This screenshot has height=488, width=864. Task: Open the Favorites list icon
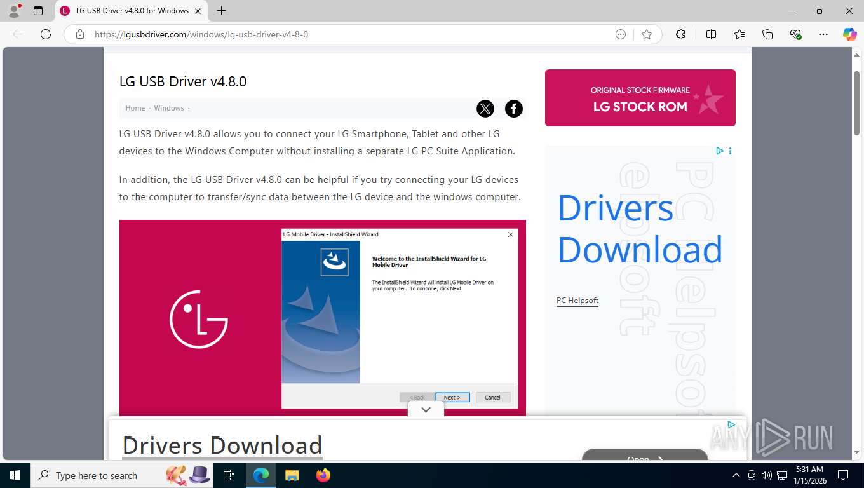click(739, 34)
